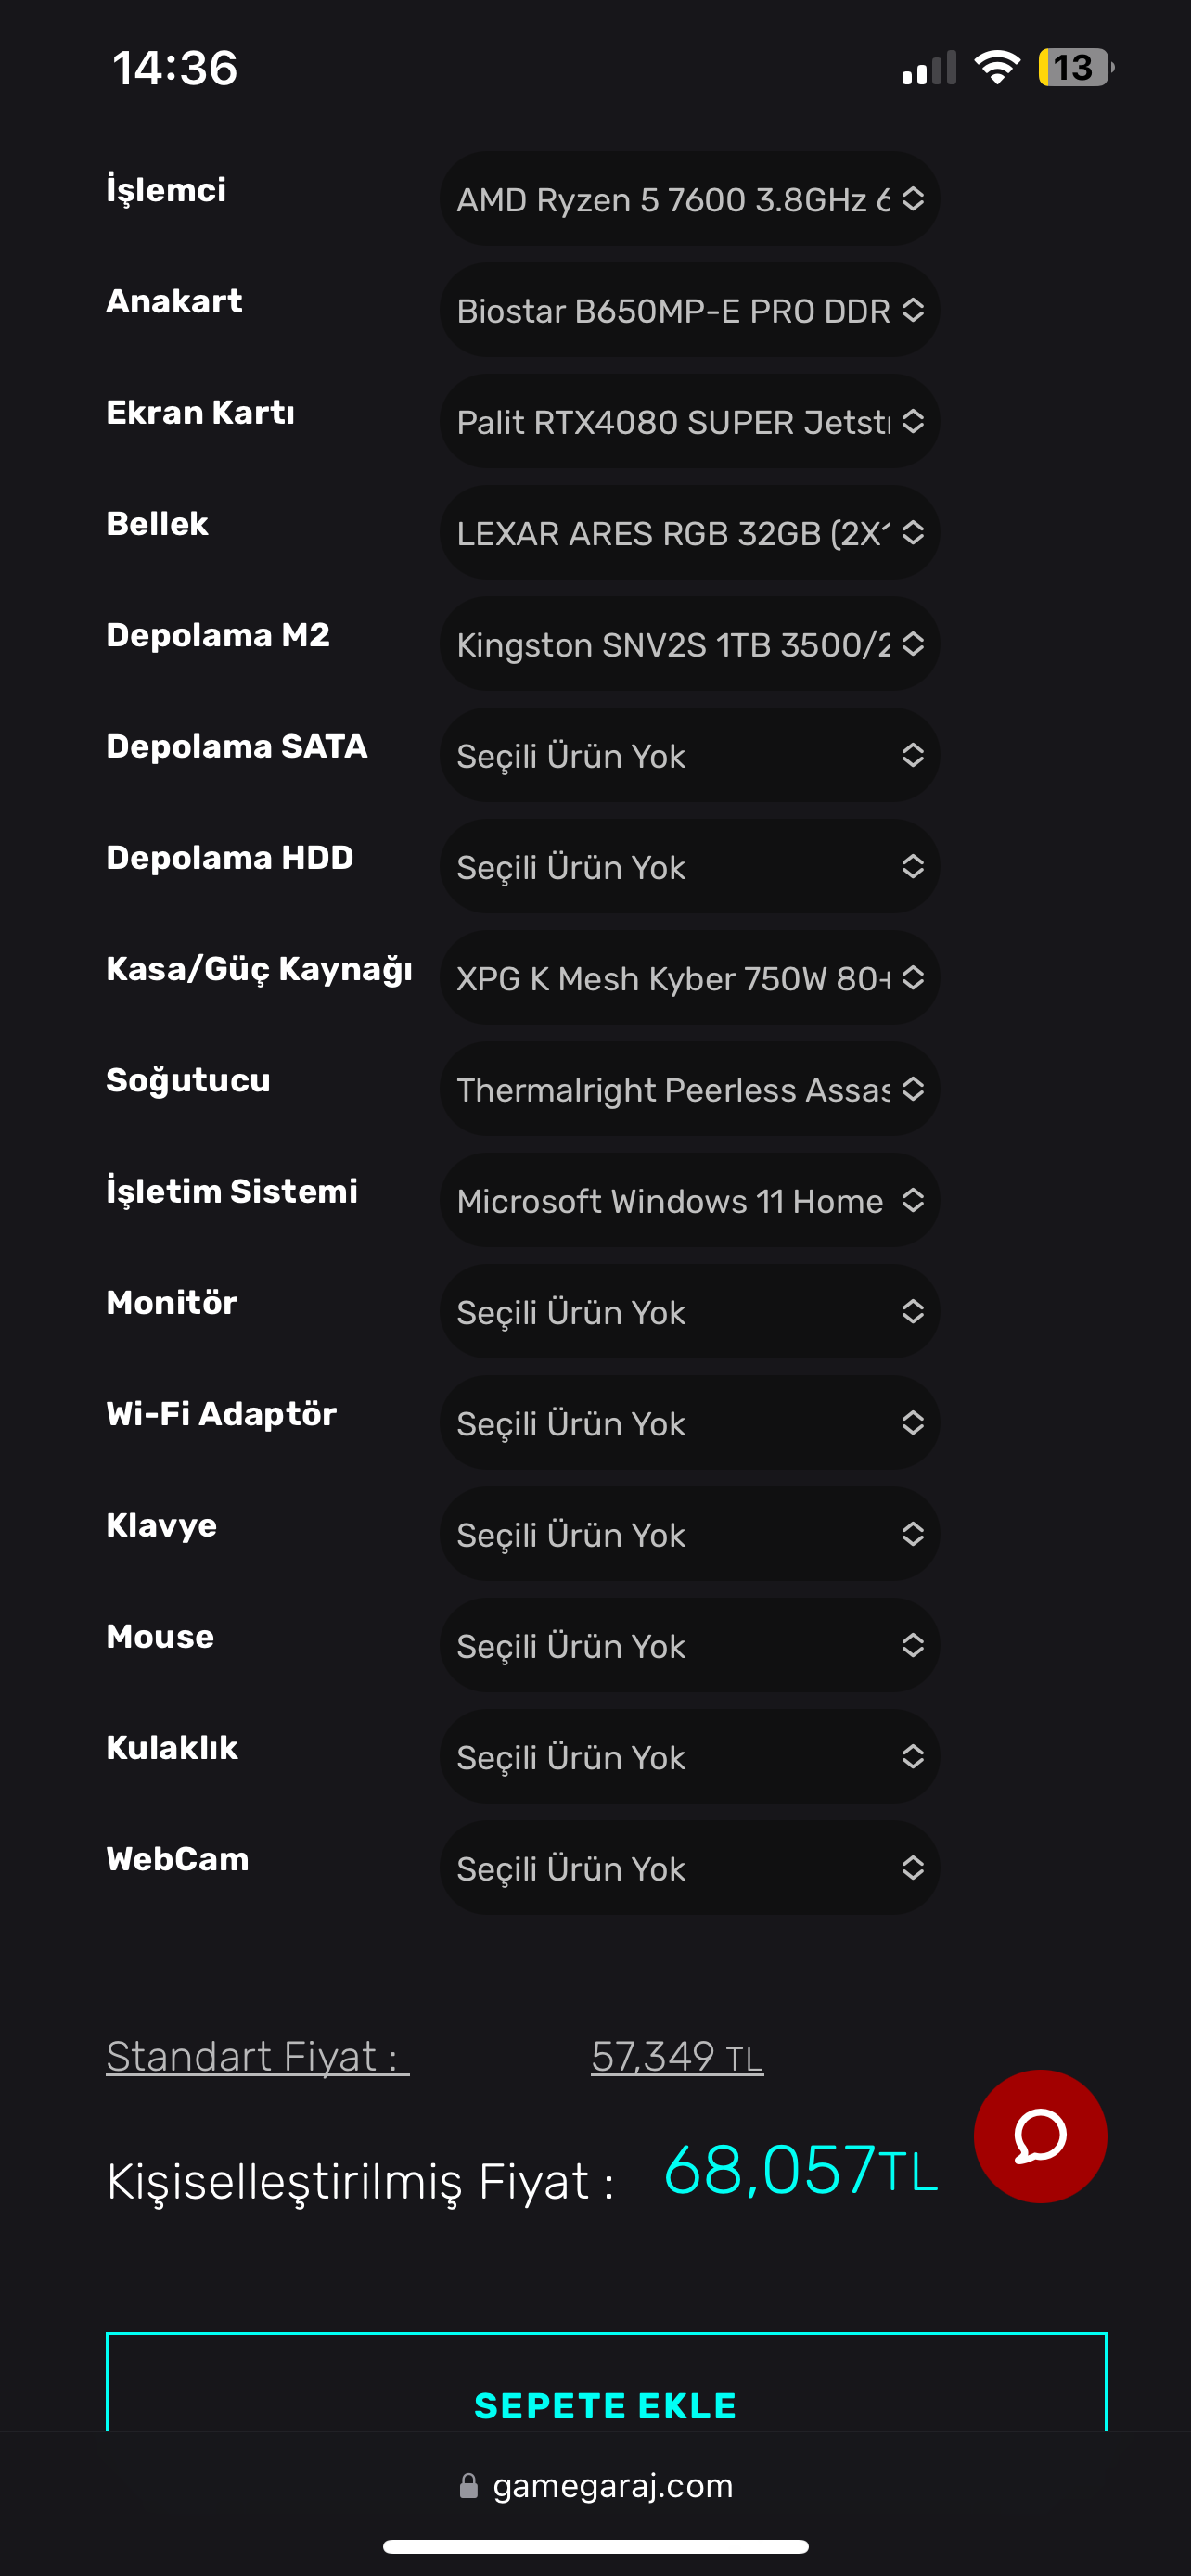Expand the Kasa/Güç Kaynağı dropdown
1191x2576 pixels.
689,978
